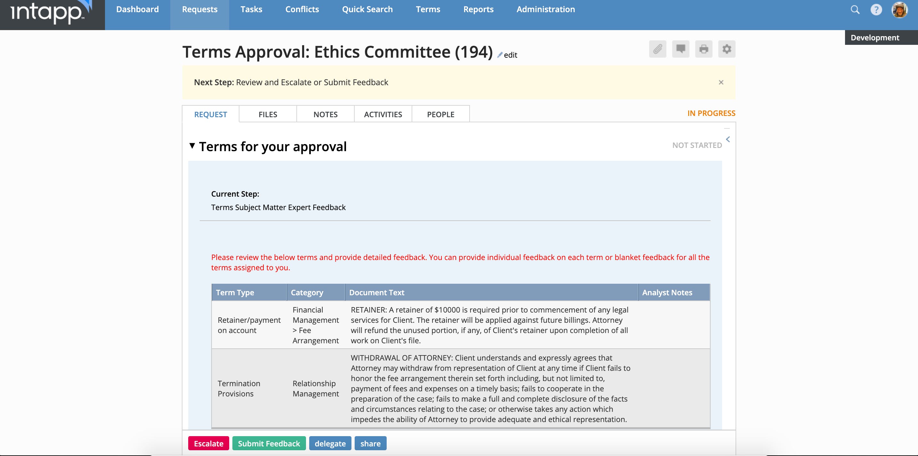Go to Quick Search in navigation

(x=367, y=9)
